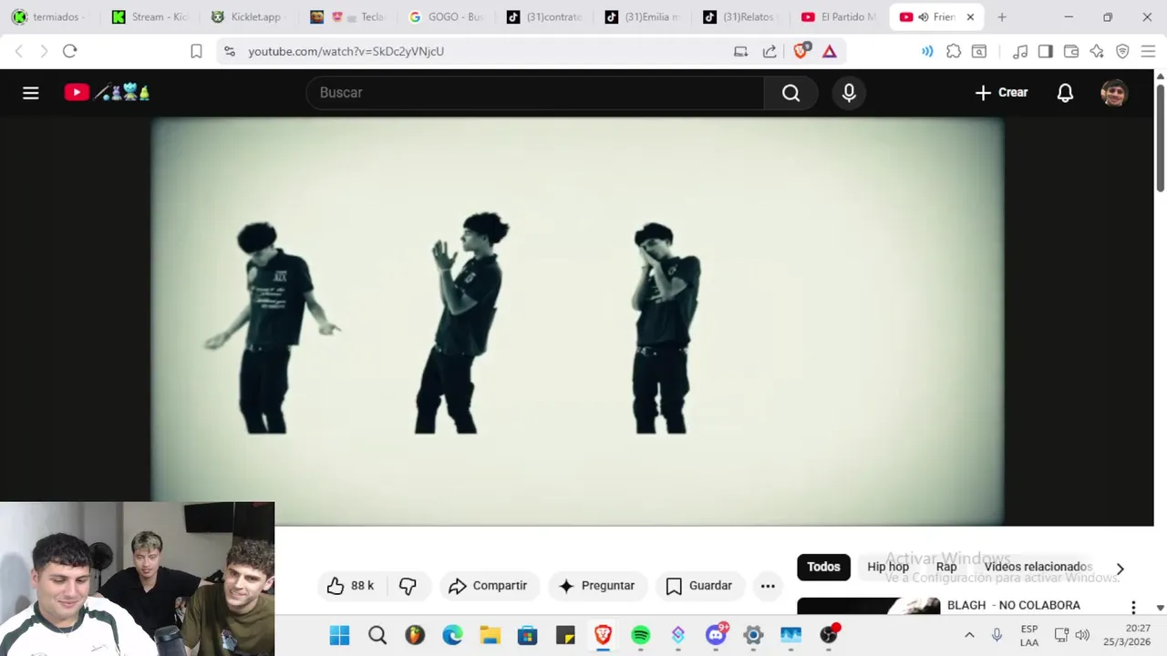
Task: Select the Todos filter chip
Action: (823, 567)
